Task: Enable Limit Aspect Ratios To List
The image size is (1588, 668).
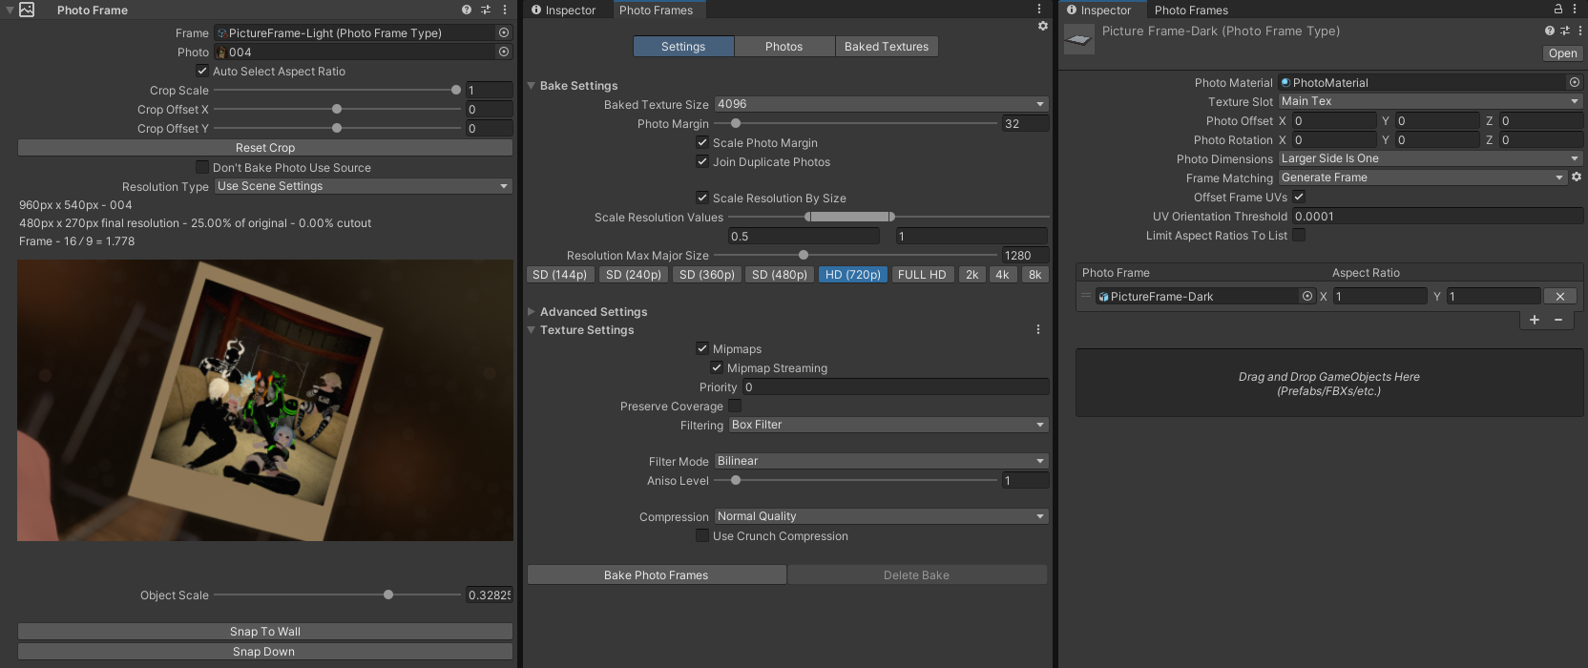Action: tap(1299, 235)
